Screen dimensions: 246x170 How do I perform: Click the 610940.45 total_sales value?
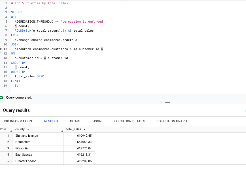coord(84,136)
